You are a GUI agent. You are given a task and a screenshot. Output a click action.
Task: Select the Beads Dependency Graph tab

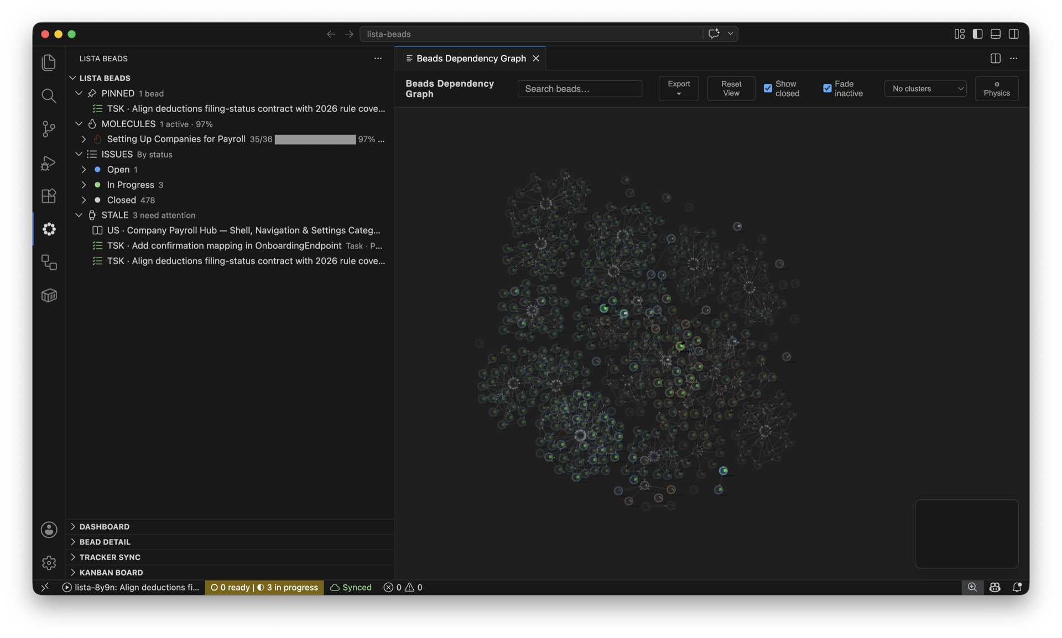(471, 58)
